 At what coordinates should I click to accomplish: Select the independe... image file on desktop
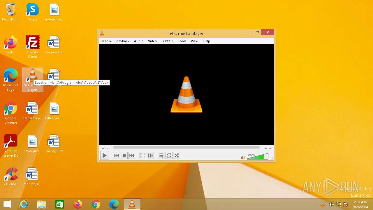[x=54, y=12]
